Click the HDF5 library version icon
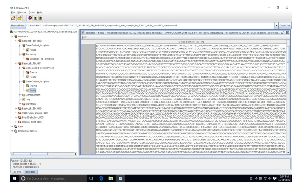This screenshot has height=194, width=303. (x=41, y=18)
